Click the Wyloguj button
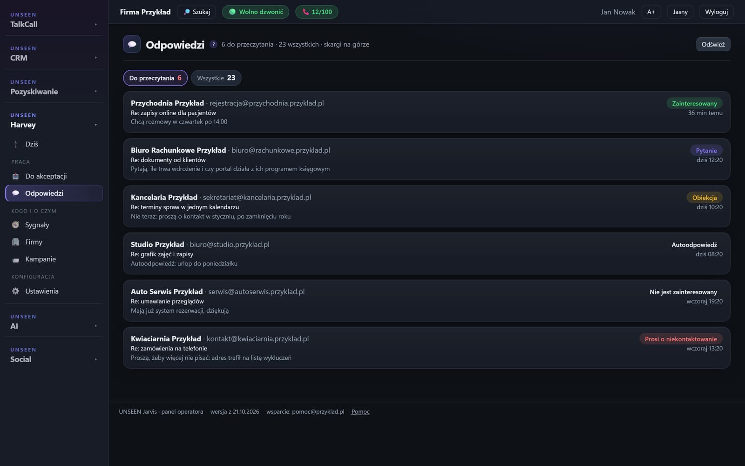Image resolution: width=745 pixels, height=466 pixels. coord(716,12)
